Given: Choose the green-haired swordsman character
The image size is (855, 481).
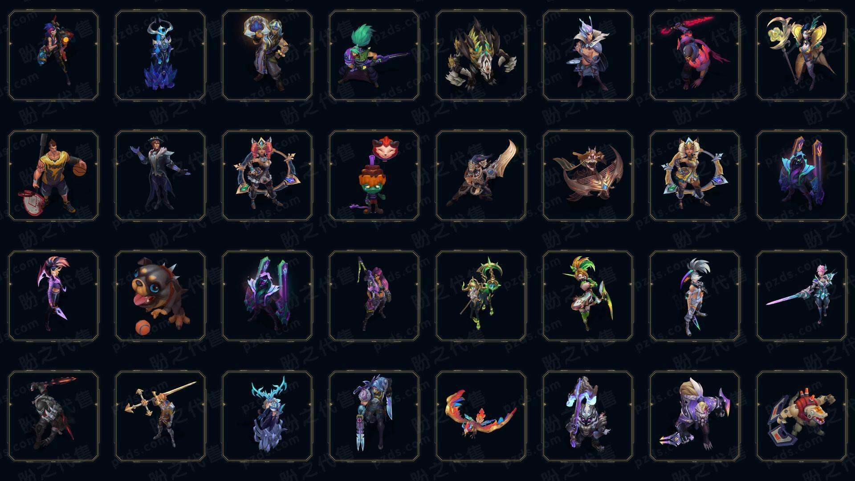Looking at the screenshot, I should pos(374,56).
